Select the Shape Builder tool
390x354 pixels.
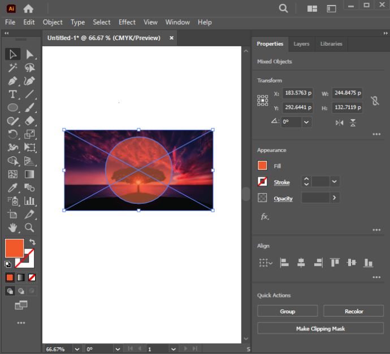(x=12, y=161)
